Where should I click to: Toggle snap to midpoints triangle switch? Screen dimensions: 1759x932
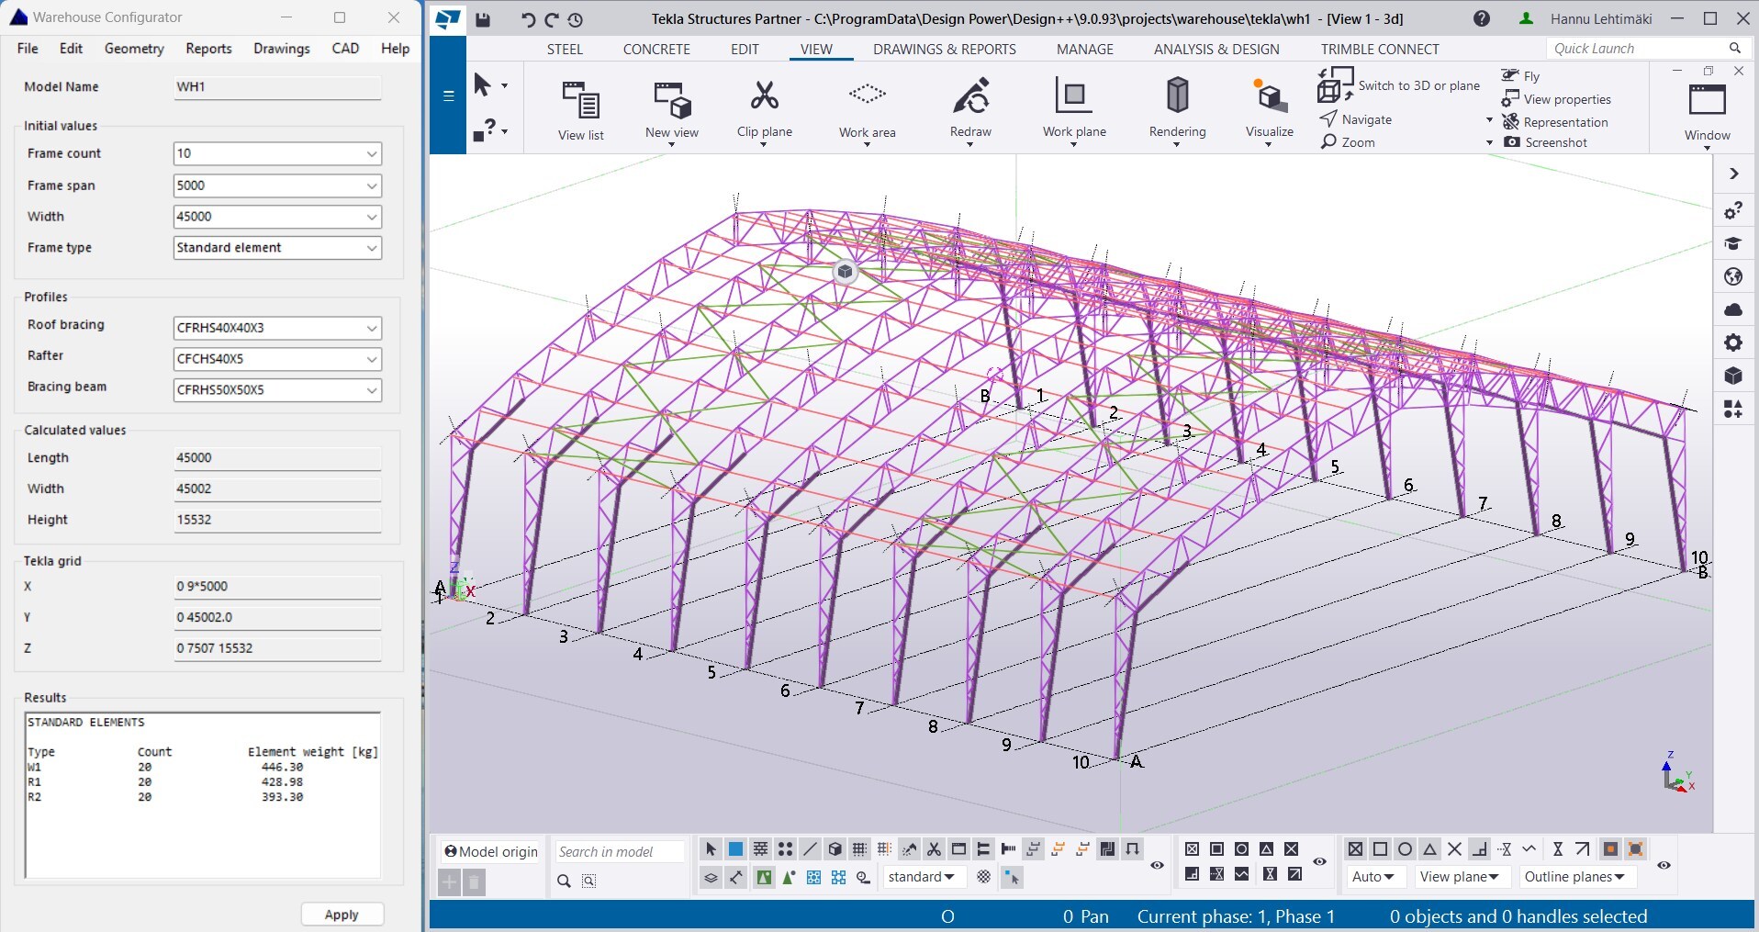(1429, 849)
